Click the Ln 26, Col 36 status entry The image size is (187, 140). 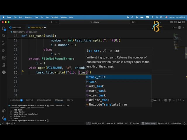[x=98, y=123]
